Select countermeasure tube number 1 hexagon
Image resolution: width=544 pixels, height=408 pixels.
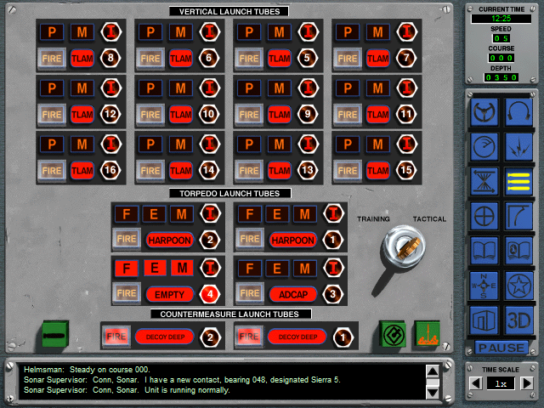point(343,337)
